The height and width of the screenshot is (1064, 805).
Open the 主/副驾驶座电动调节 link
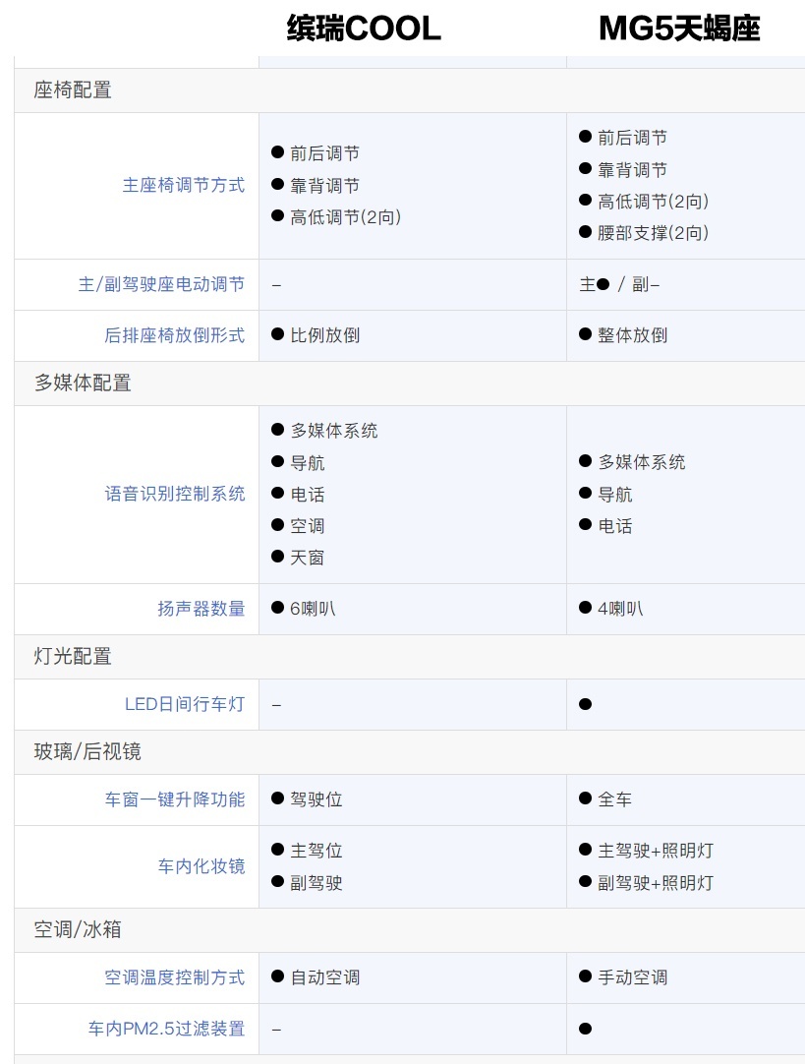(161, 284)
